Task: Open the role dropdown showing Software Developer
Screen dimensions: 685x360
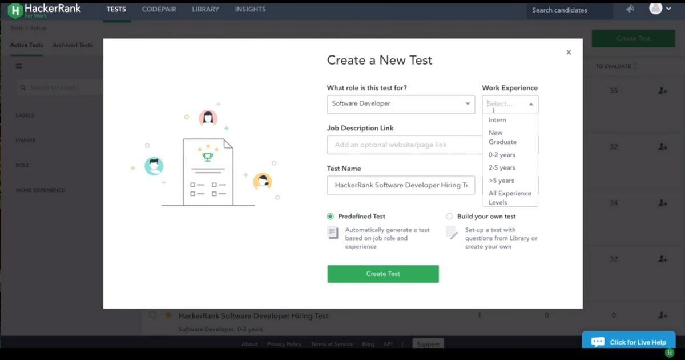Action: point(401,103)
